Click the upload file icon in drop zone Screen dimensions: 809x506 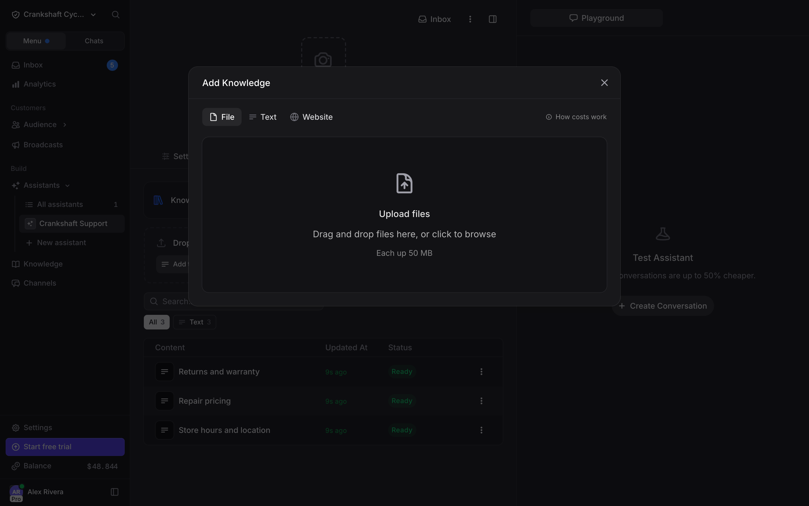[x=404, y=183]
